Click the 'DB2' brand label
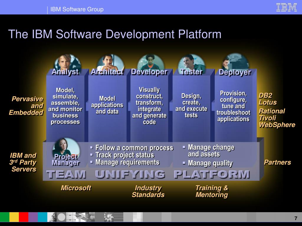Image resolution: width=302 pixels, height=226 pixels. pyautogui.click(x=265, y=96)
